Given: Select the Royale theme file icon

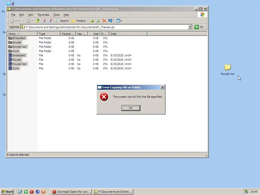Looking at the screenshot, I should tap(10, 59).
